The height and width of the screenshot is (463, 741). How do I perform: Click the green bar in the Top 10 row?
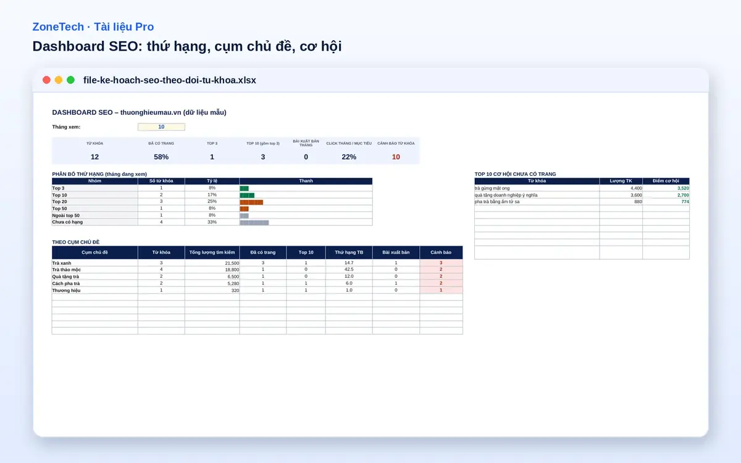point(247,195)
